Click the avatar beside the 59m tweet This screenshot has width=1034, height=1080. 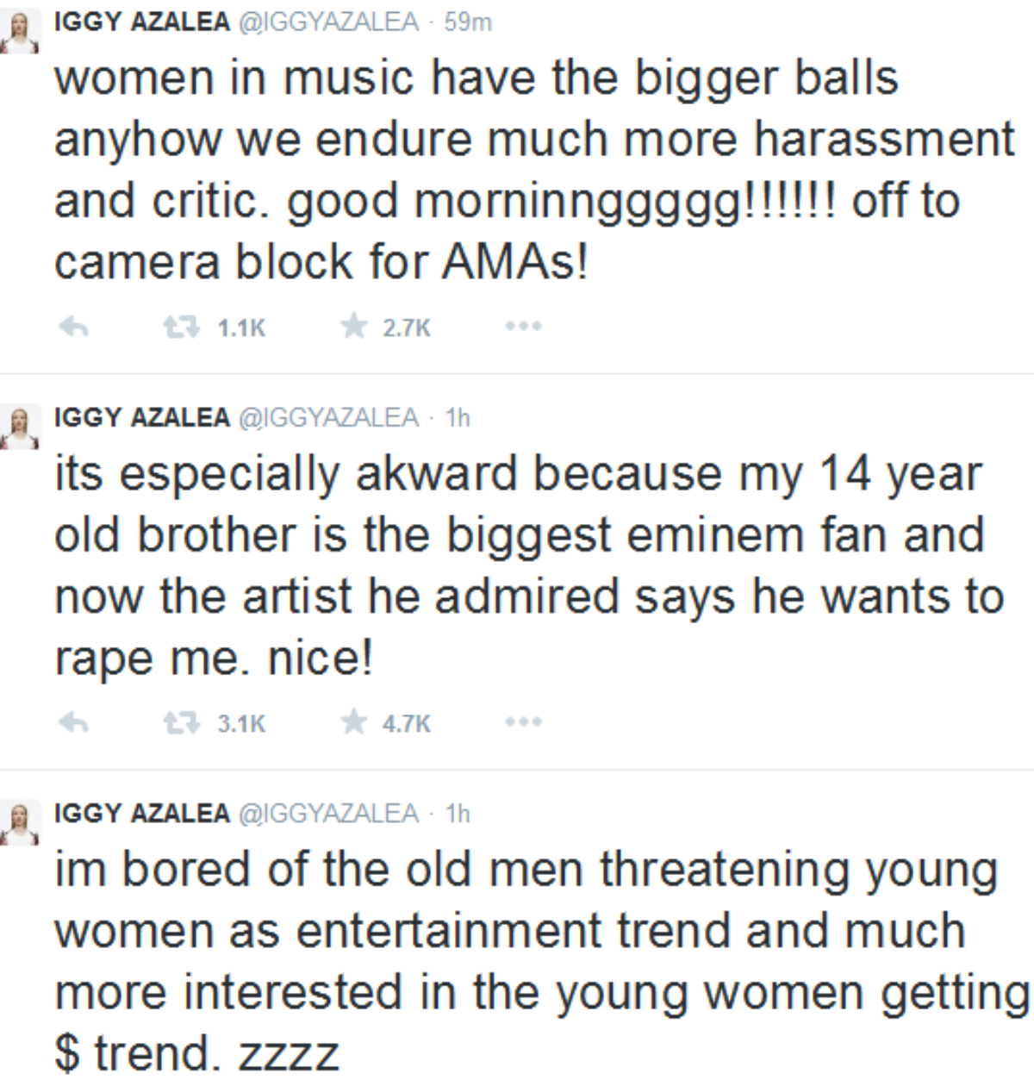pos(22,34)
